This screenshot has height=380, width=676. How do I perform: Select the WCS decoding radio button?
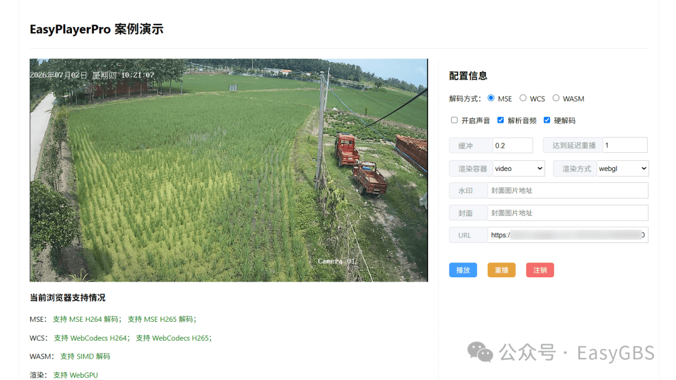(x=523, y=98)
